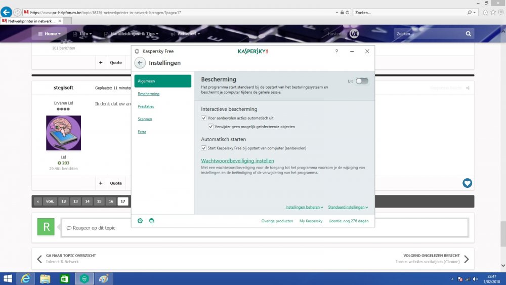Screen dimensions: 506x285
Task: Open the Scannen settings section
Action: tap(145, 119)
